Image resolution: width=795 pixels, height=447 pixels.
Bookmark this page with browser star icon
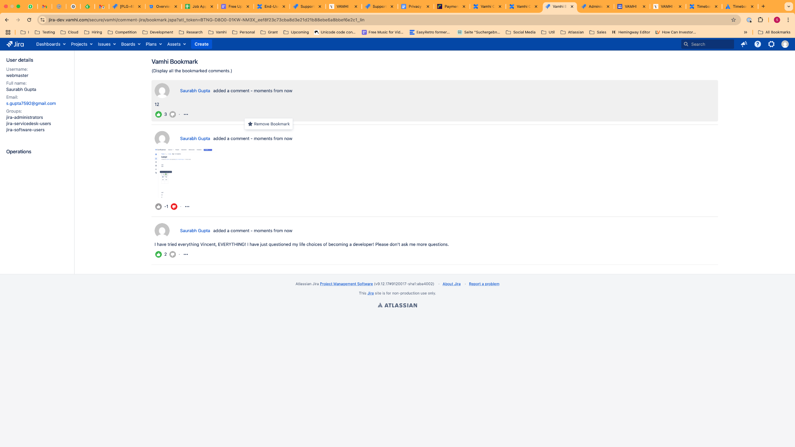tap(733, 20)
